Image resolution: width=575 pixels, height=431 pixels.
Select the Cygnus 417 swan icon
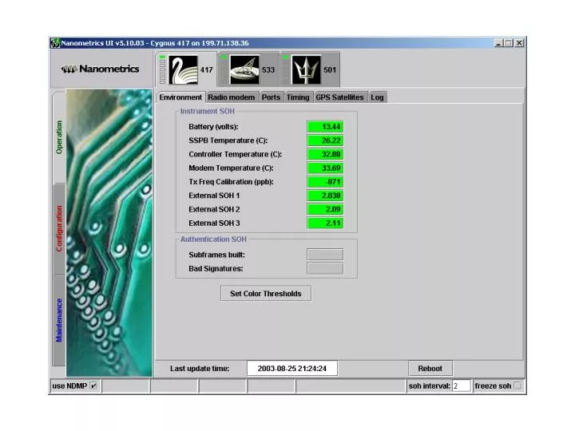(183, 69)
